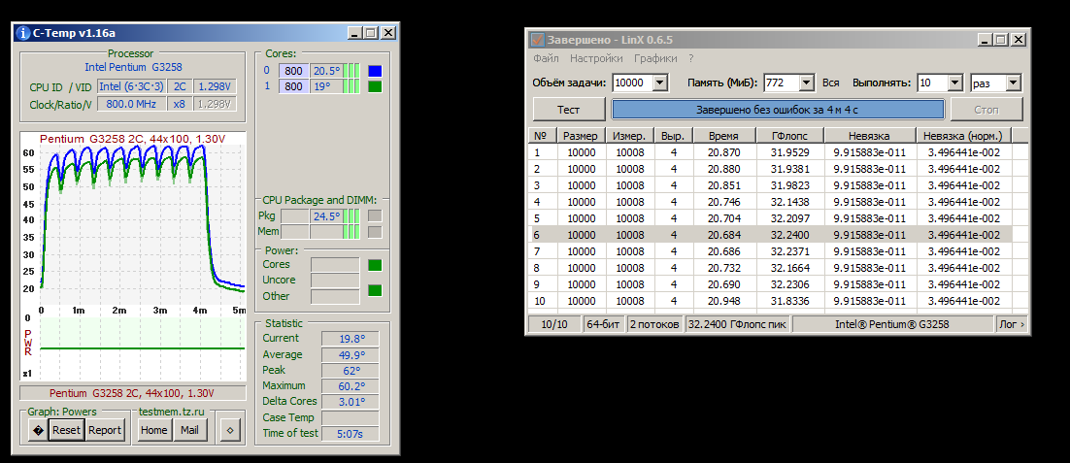The height and width of the screenshot is (463, 1070).
Task: Click the completed progress bar in LinX
Action: (777, 109)
